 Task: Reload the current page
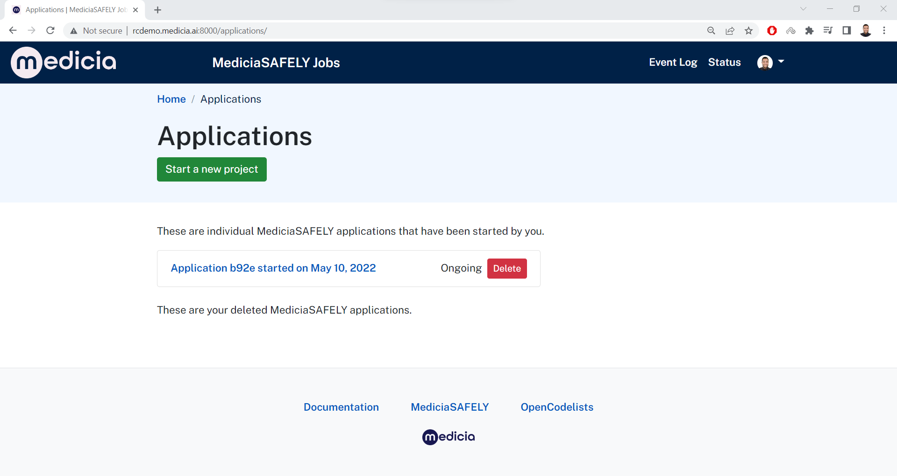50,30
